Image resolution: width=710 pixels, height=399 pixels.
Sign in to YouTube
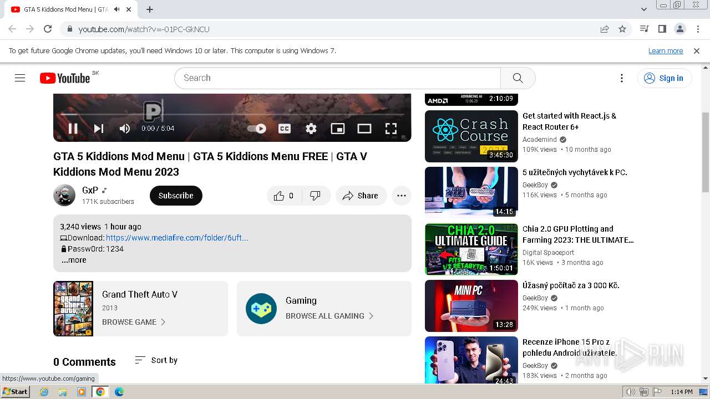pos(665,78)
